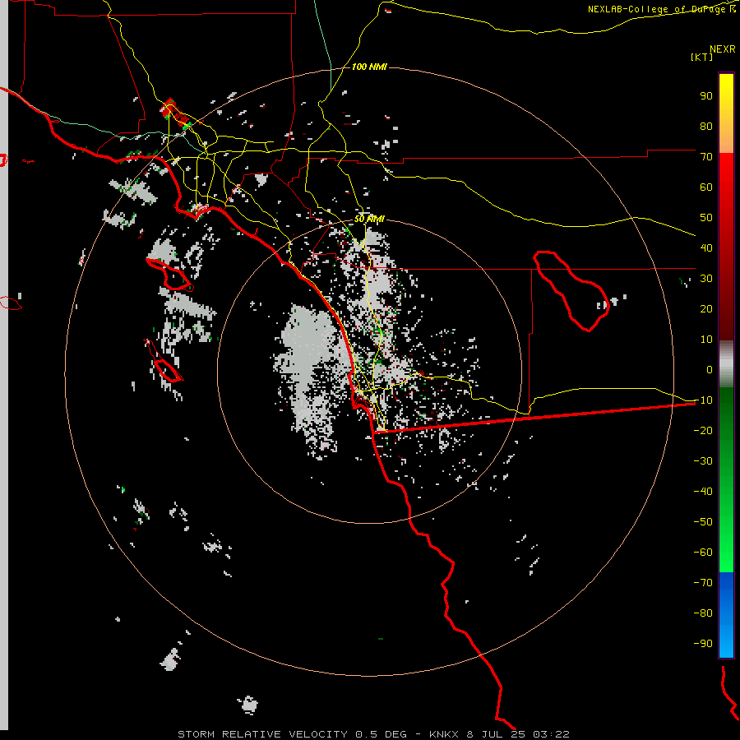This screenshot has height=740, width=740.
Task: Click the "[KT]" units label above the legend
Action: tap(702, 57)
